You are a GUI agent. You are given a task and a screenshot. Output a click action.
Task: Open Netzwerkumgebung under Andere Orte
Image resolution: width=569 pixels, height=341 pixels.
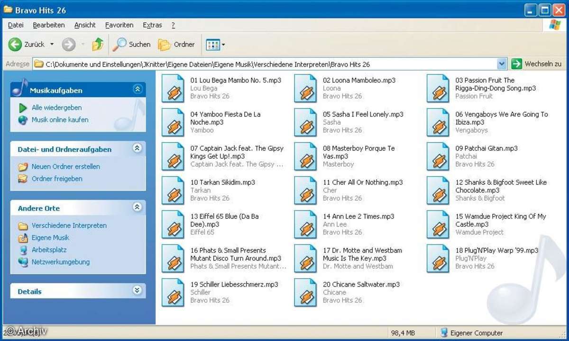(60, 262)
